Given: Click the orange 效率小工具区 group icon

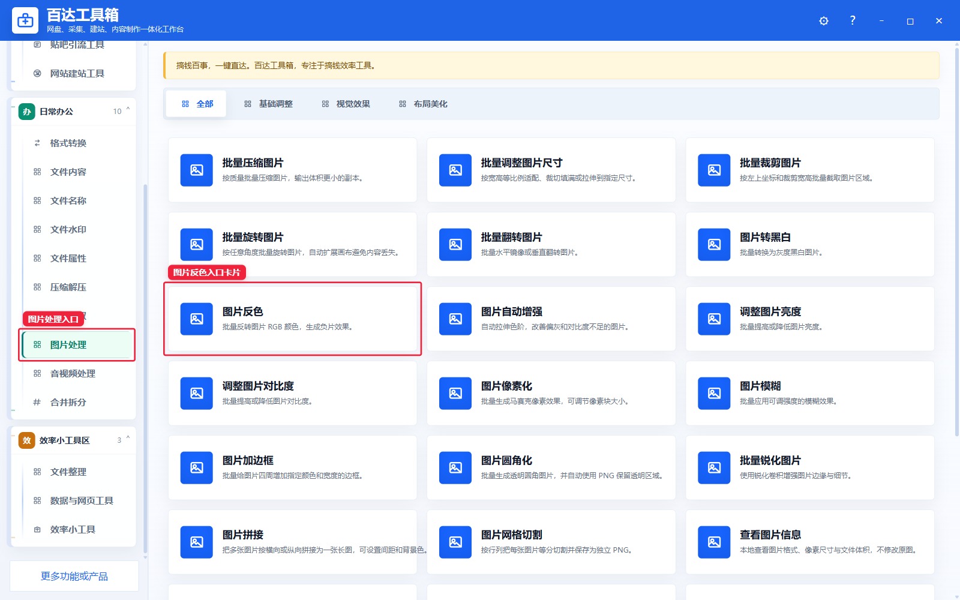Looking at the screenshot, I should coord(27,440).
